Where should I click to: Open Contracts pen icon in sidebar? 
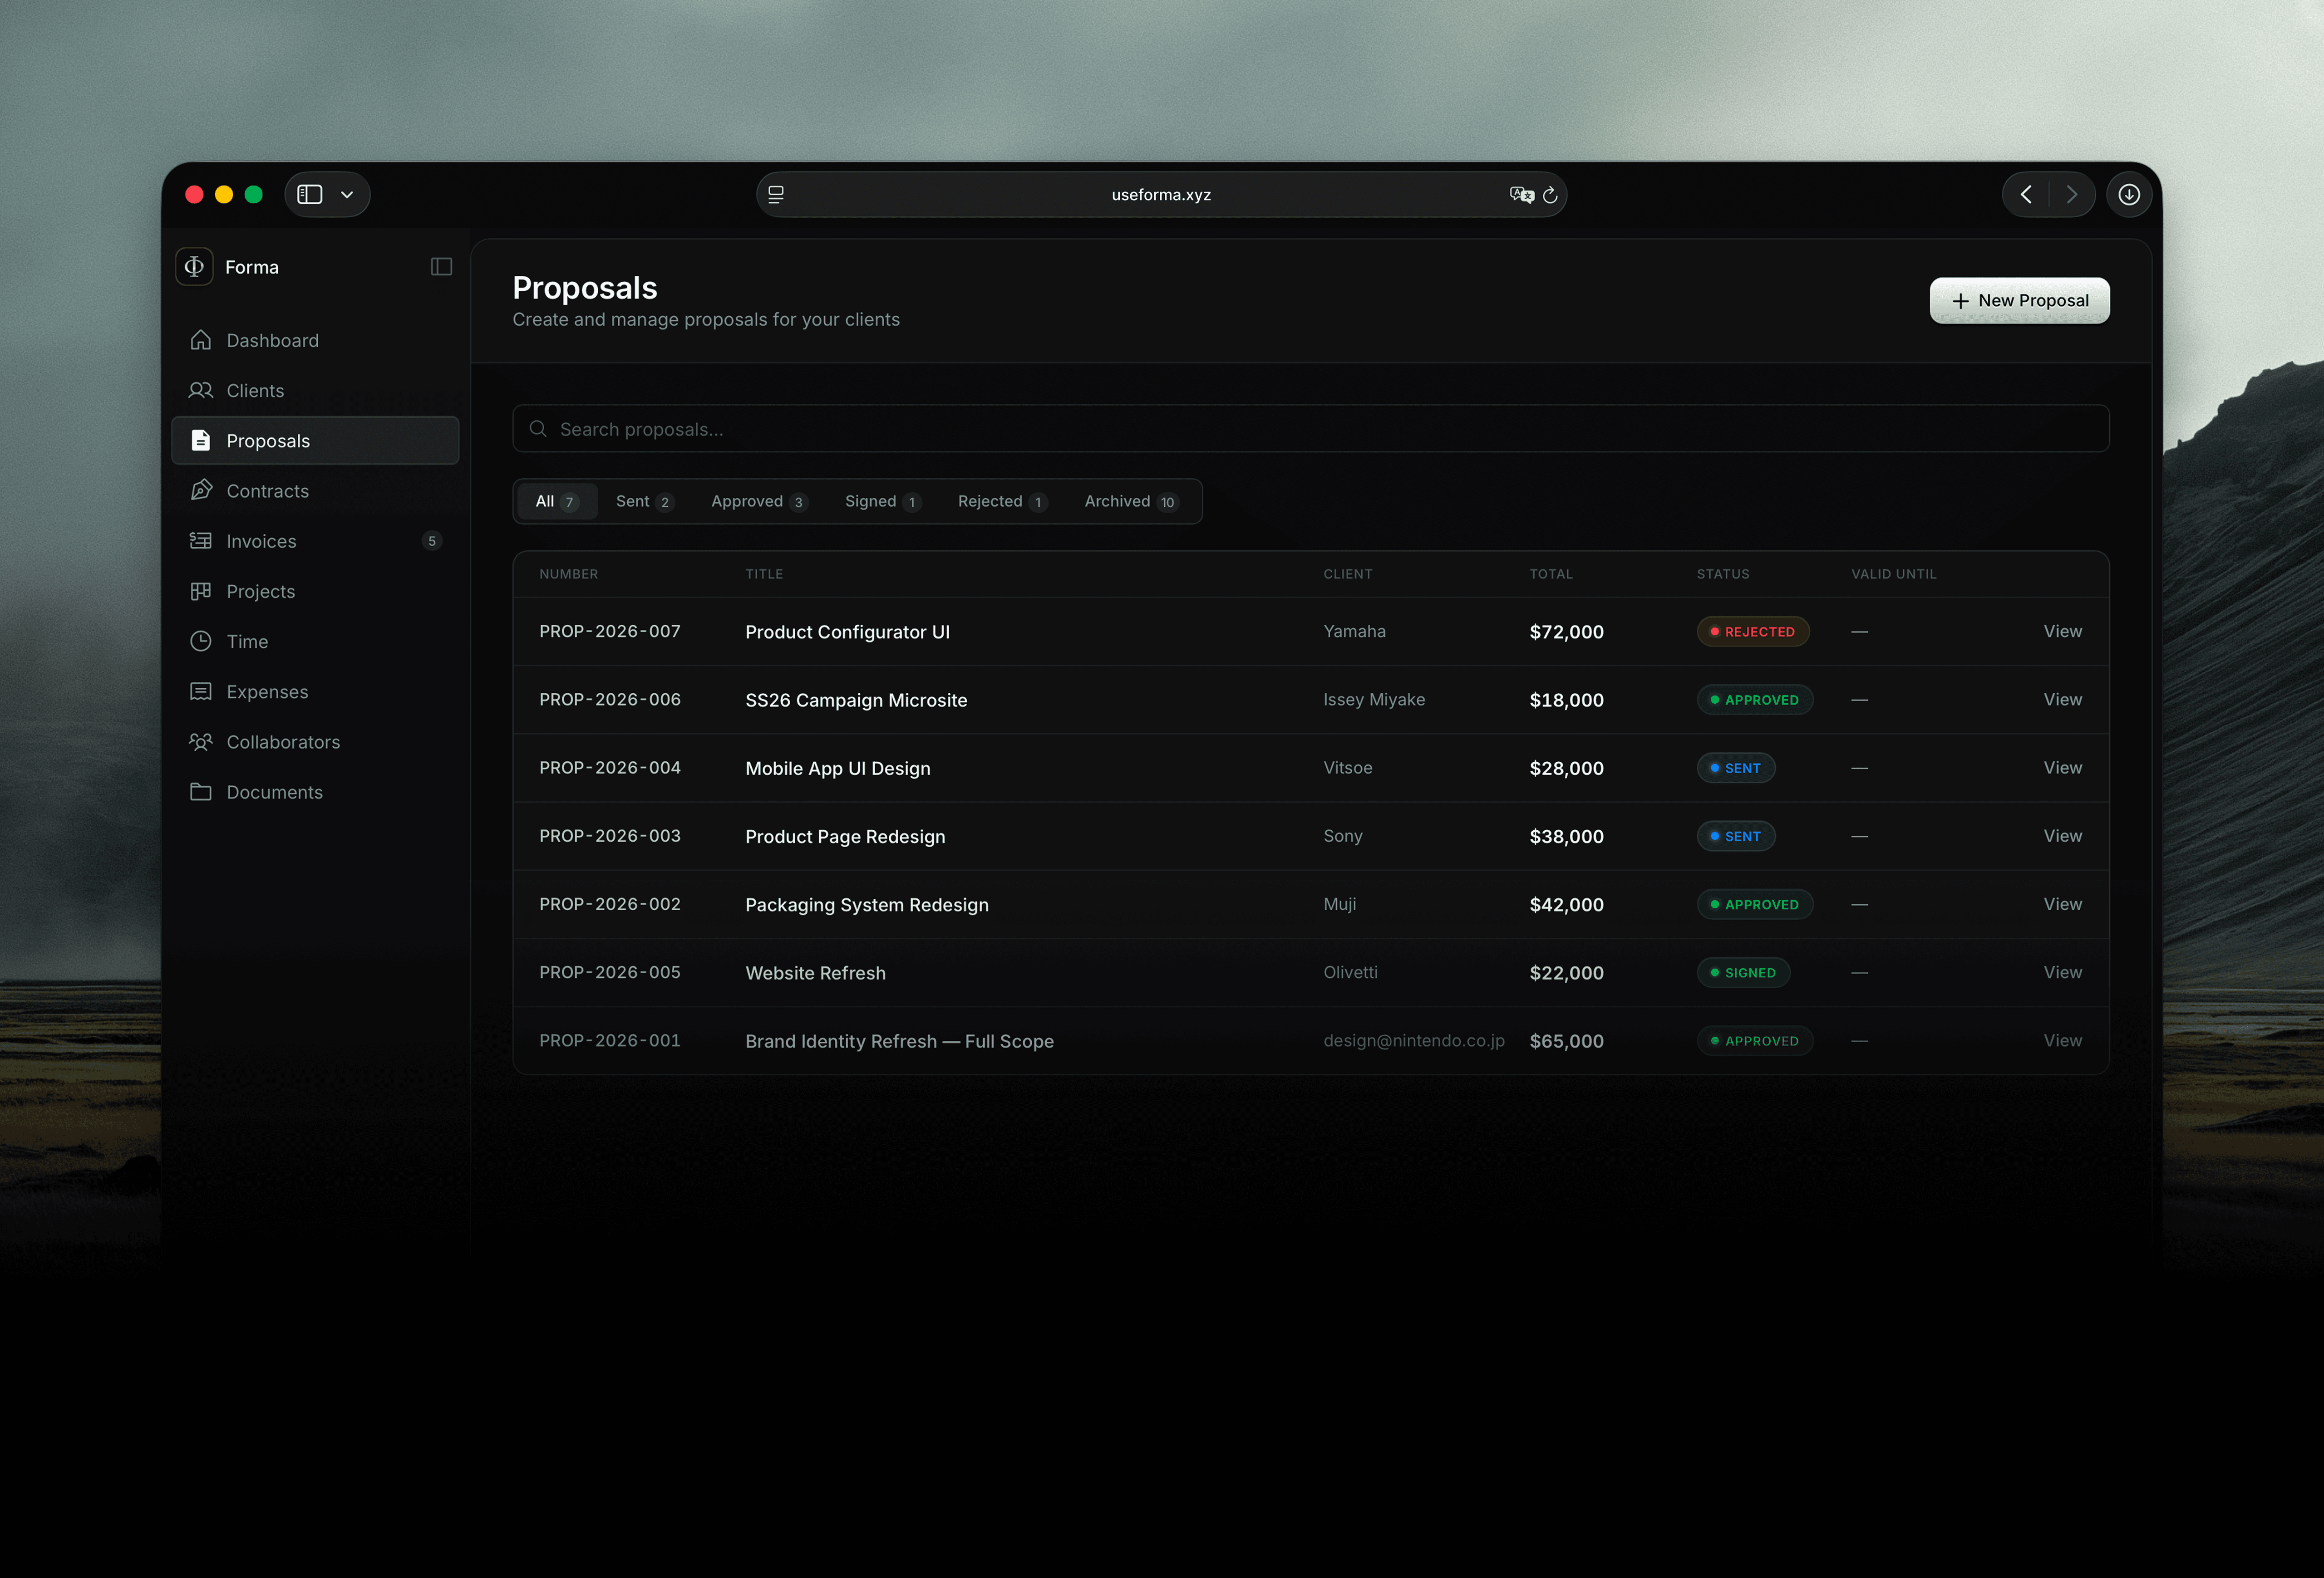pyautogui.click(x=201, y=491)
